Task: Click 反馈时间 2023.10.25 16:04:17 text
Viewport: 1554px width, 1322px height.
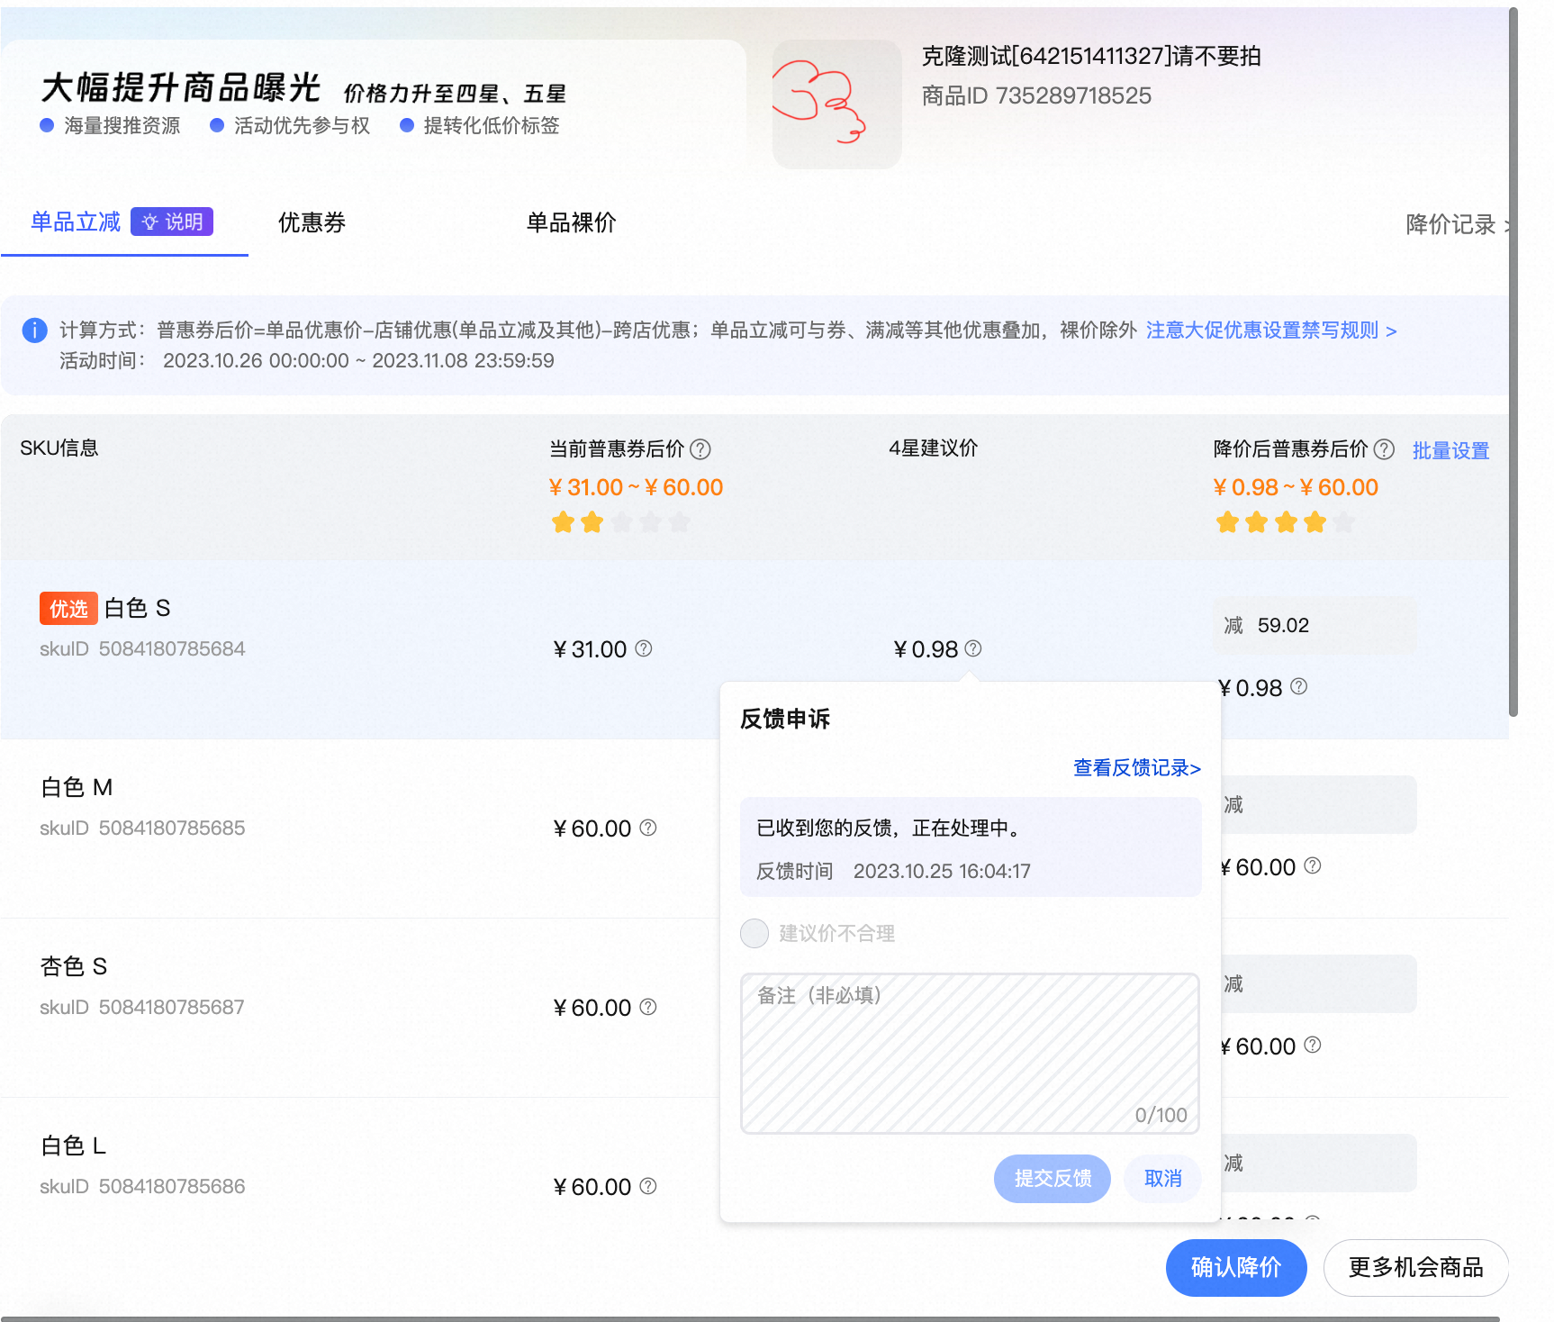Action: point(893,871)
